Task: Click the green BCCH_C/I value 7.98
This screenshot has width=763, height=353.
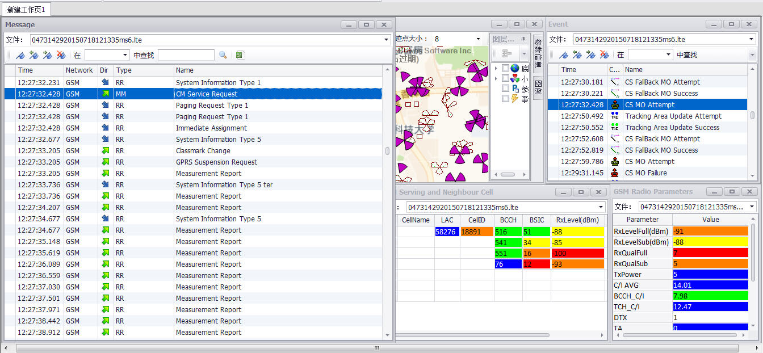Action: pyautogui.click(x=710, y=296)
